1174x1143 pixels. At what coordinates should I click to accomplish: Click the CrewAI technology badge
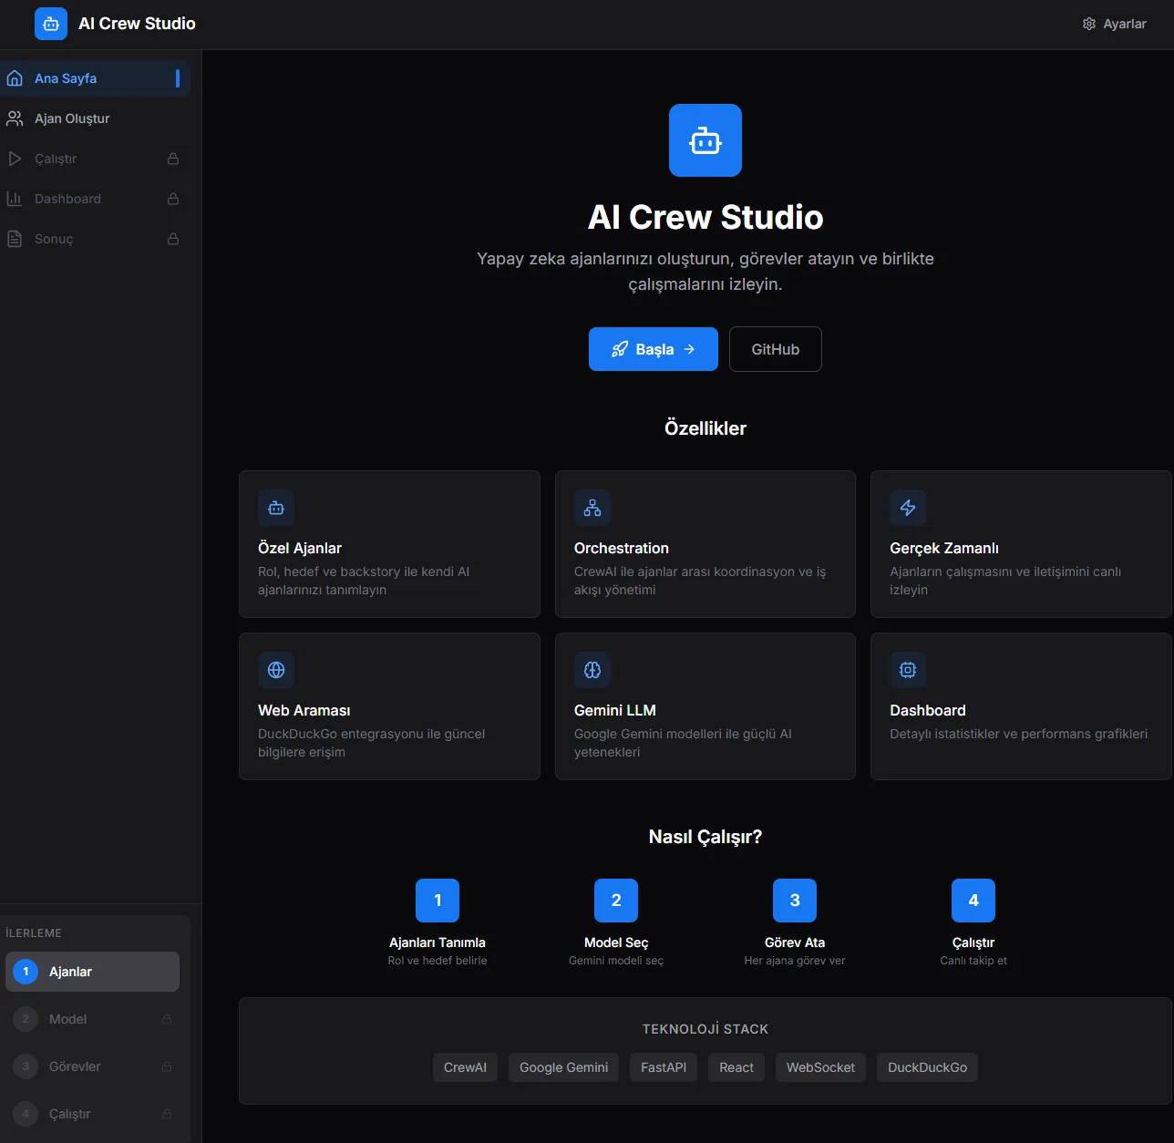[465, 1067]
